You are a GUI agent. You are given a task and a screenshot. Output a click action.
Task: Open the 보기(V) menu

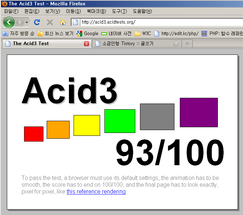(53, 11)
